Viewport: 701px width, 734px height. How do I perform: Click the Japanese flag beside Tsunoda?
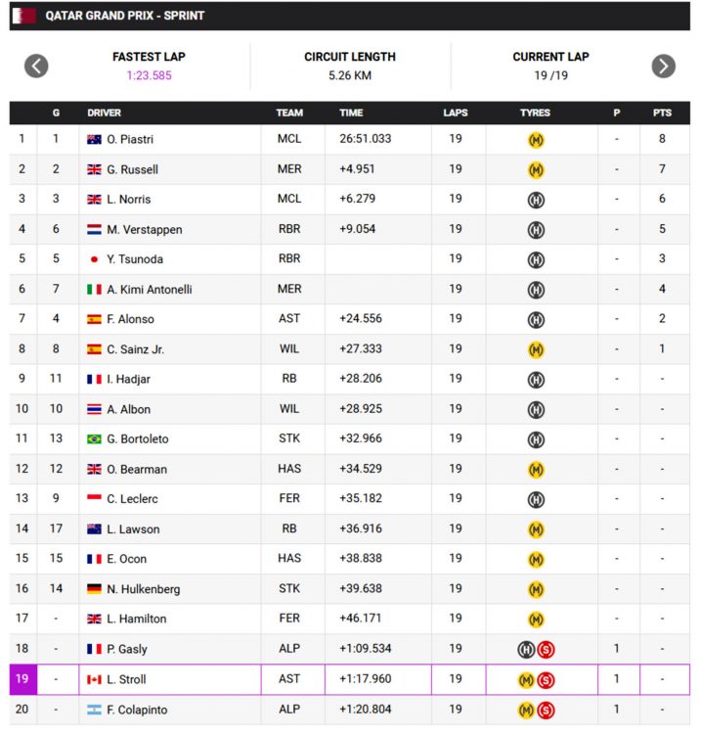[x=95, y=259]
